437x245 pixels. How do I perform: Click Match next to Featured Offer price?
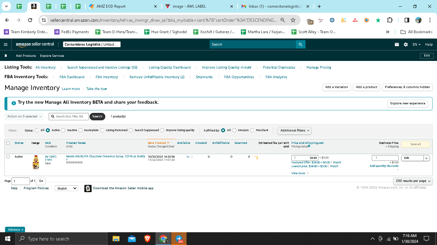[x=337, y=162]
